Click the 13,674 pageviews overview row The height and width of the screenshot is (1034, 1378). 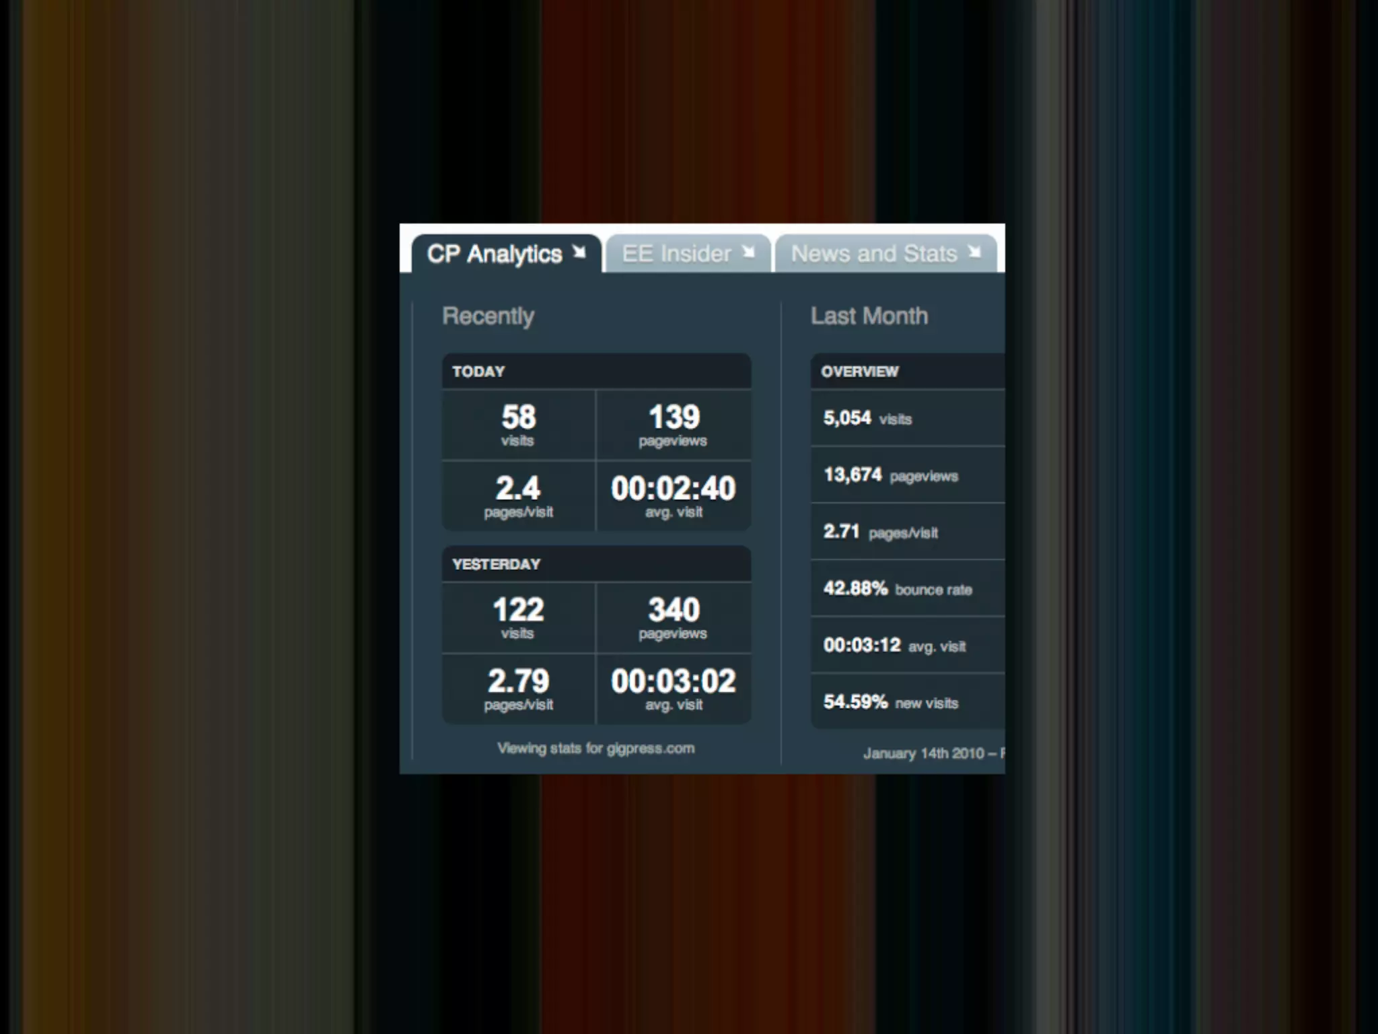click(x=908, y=475)
